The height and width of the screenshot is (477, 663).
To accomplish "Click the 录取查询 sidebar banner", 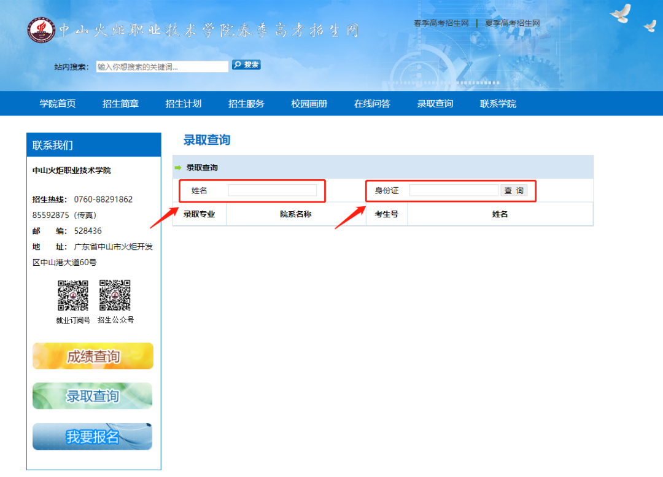I will pyautogui.click(x=92, y=396).
